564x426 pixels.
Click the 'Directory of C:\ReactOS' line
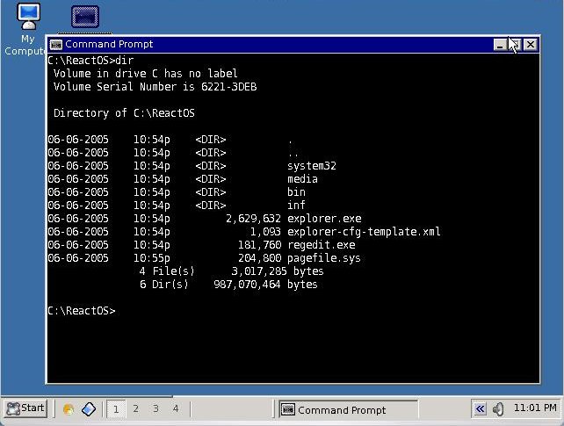pos(124,113)
